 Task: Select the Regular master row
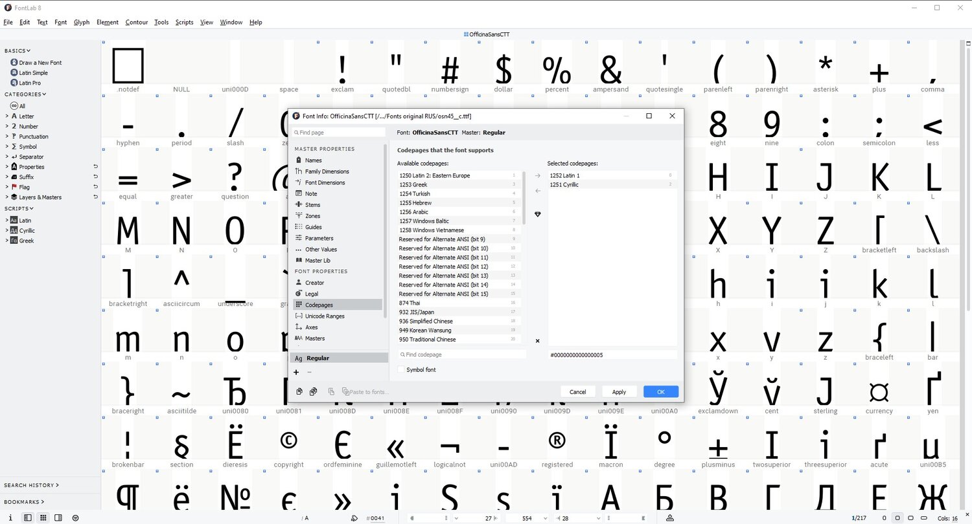[x=338, y=358]
